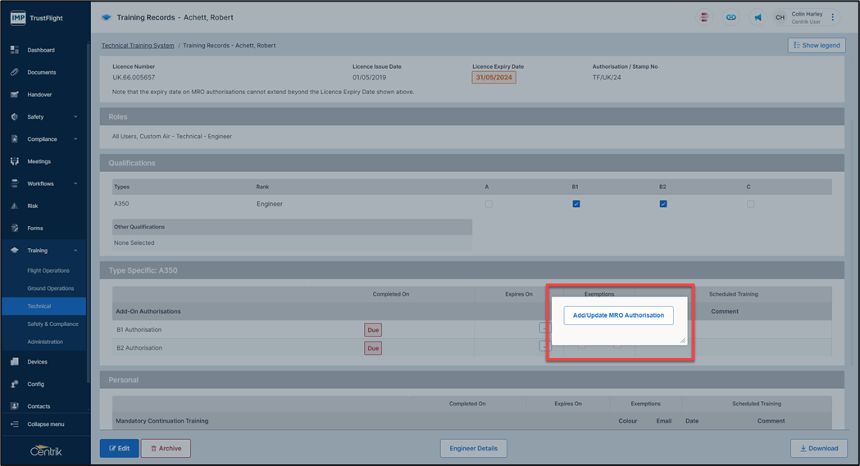Click the red Due badge for B1 Authorisation

point(373,330)
